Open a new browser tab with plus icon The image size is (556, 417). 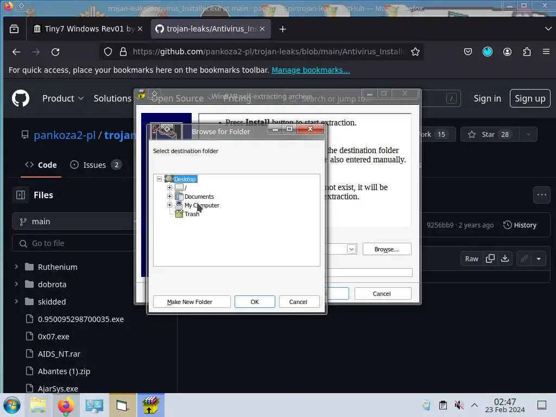click(282, 29)
